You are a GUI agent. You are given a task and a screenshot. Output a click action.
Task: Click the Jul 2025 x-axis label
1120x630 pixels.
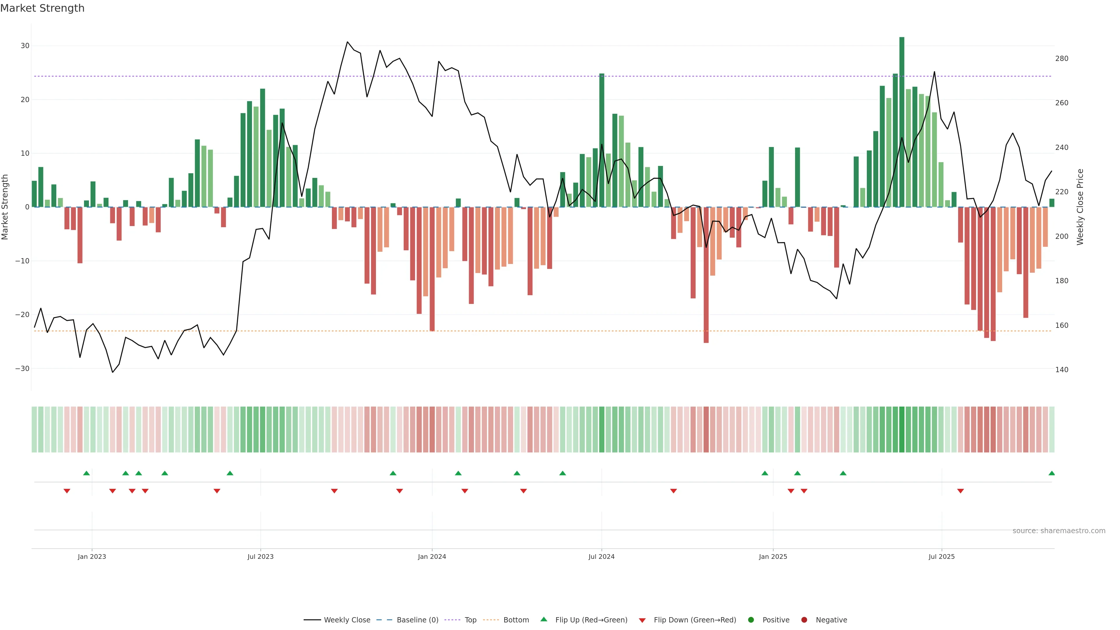(x=941, y=556)
